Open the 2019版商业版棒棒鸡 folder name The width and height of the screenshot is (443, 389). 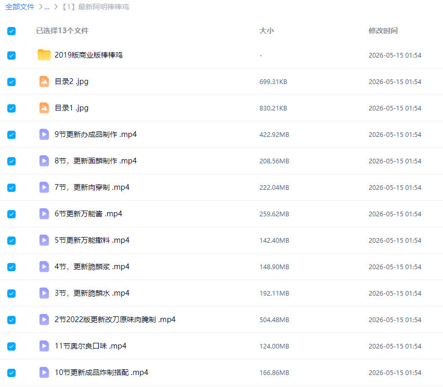[x=88, y=55]
